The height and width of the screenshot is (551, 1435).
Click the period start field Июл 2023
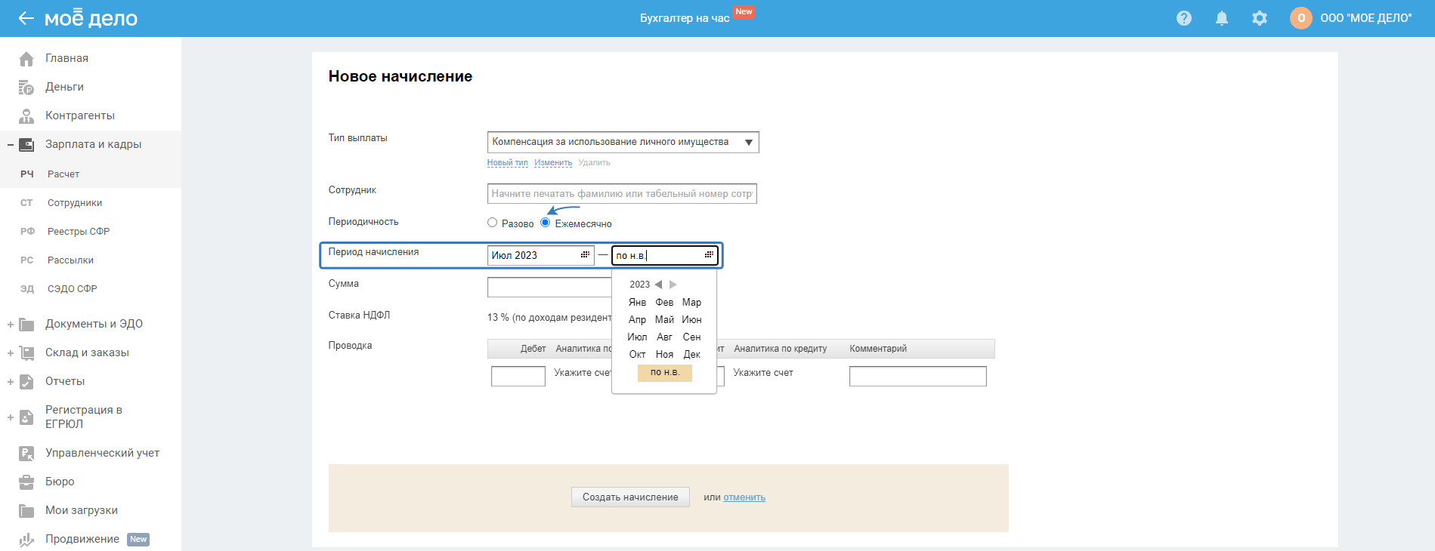[541, 255]
